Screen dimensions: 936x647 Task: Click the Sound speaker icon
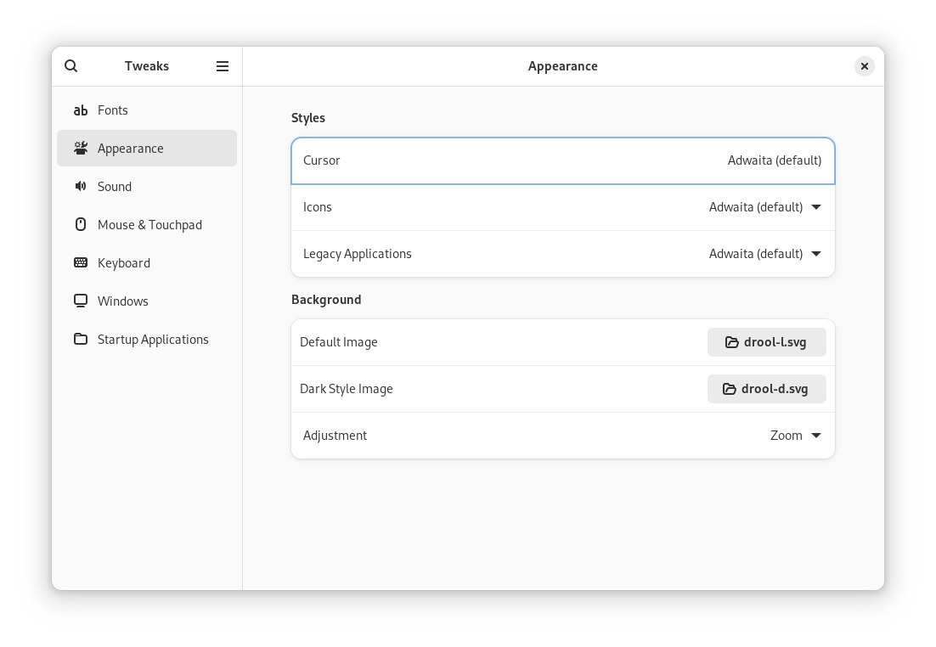point(81,186)
